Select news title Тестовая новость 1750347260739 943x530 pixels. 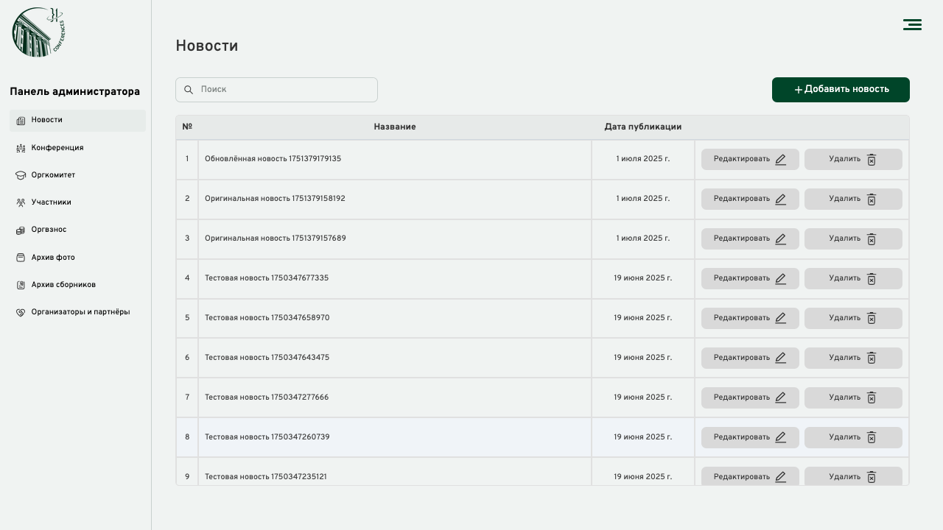(x=267, y=437)
